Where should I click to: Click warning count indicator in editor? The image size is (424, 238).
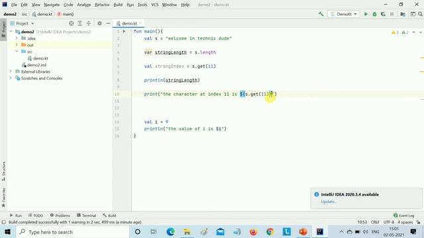point(395,32)
